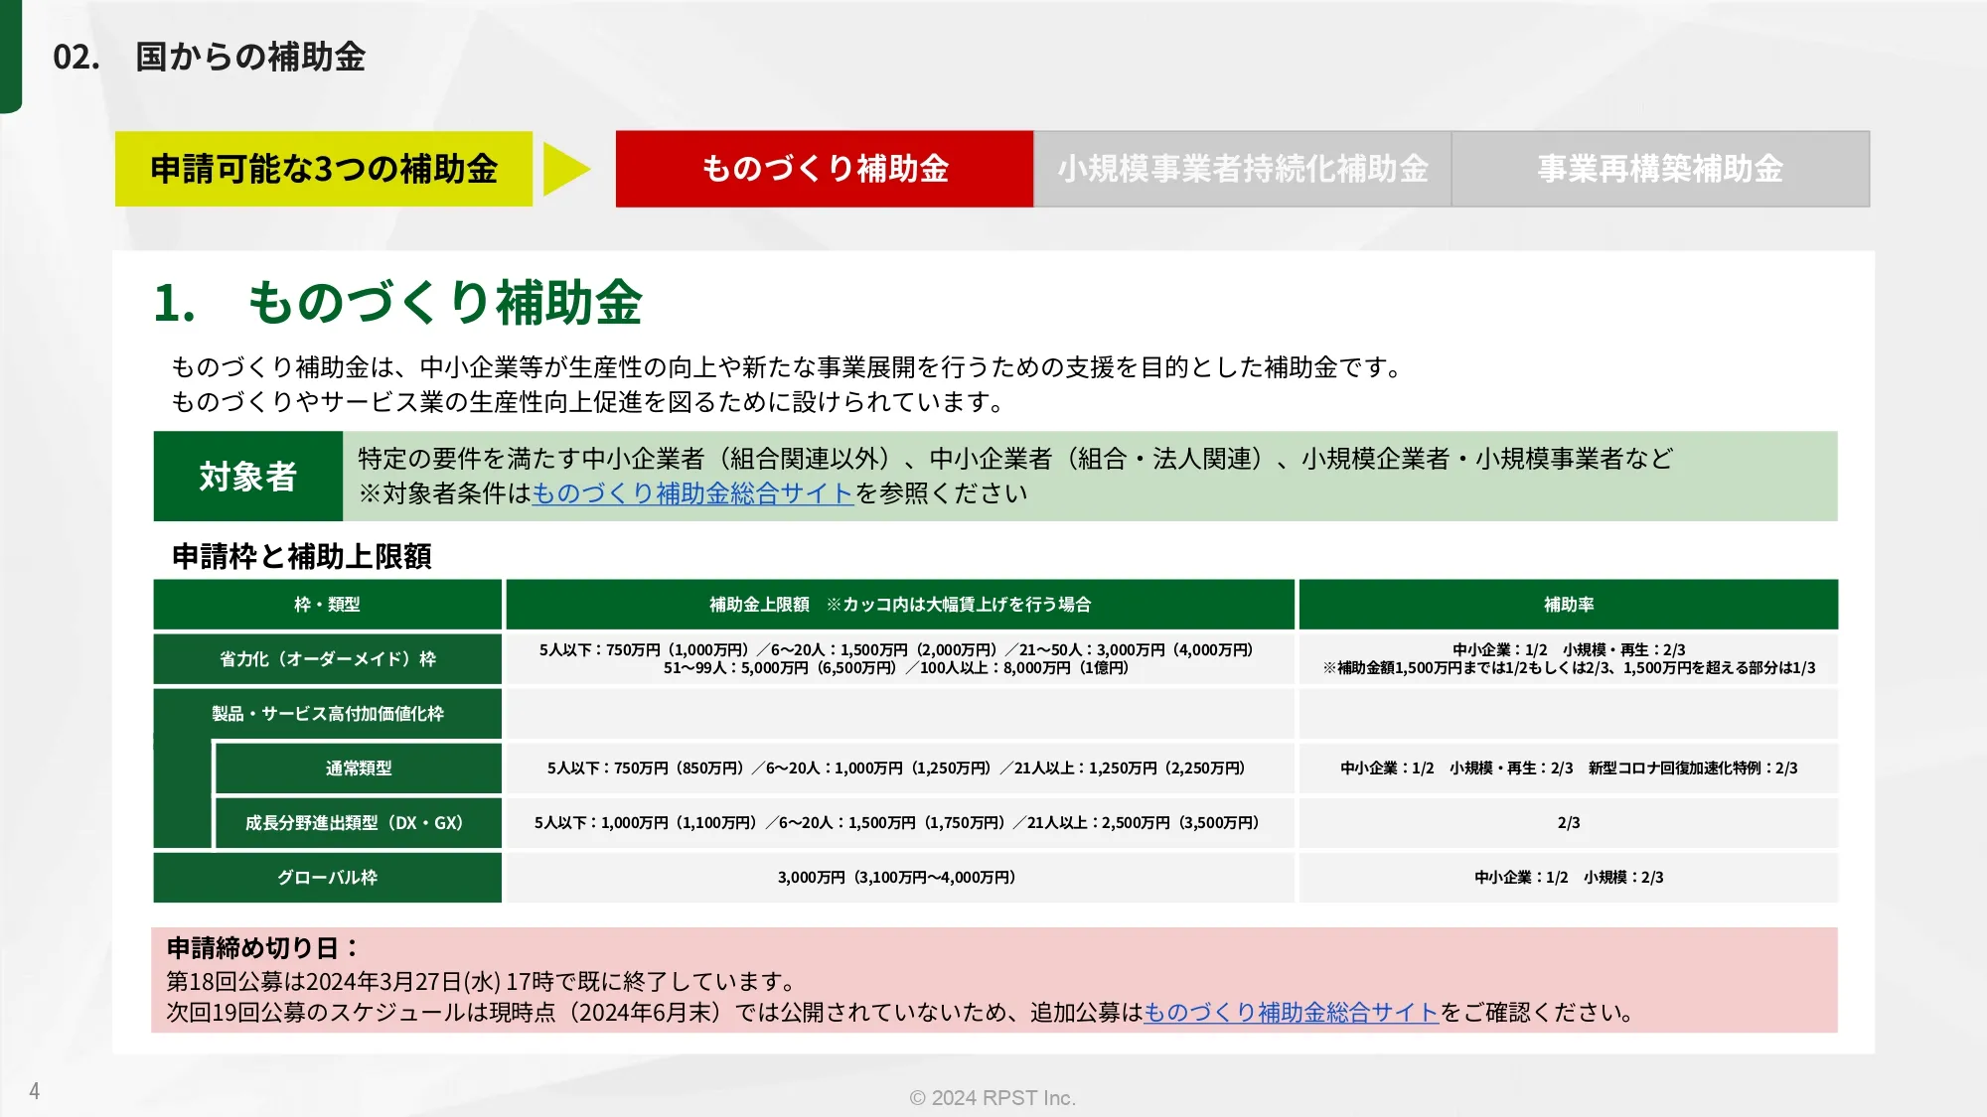Select the 省力化（オーダーメイド）枠 row header
This screenshot has width=1987, height=1117.
(x=327, y=659)
